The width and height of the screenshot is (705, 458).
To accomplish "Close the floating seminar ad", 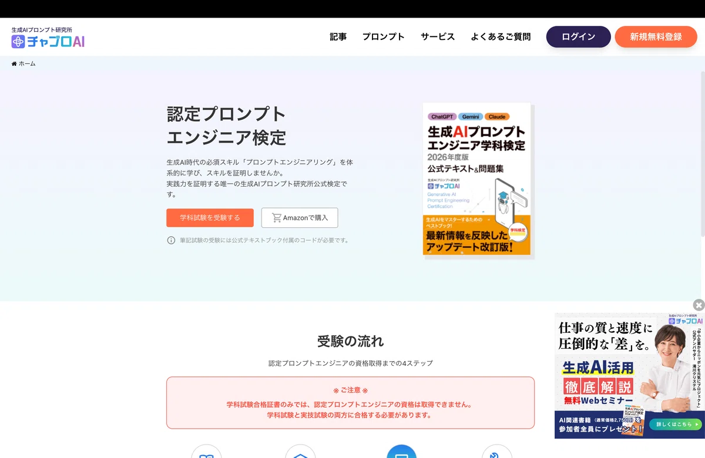I will (x=699, y=305).
